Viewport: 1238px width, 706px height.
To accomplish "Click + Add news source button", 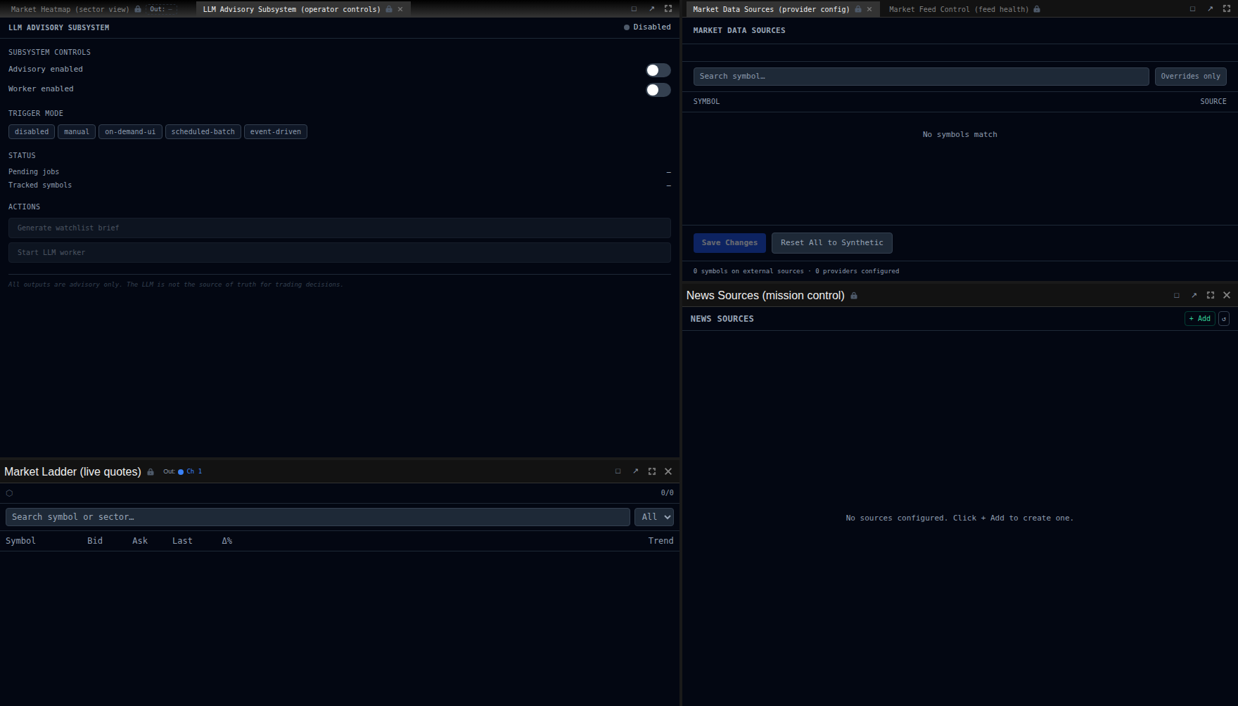I will 1200,319.
